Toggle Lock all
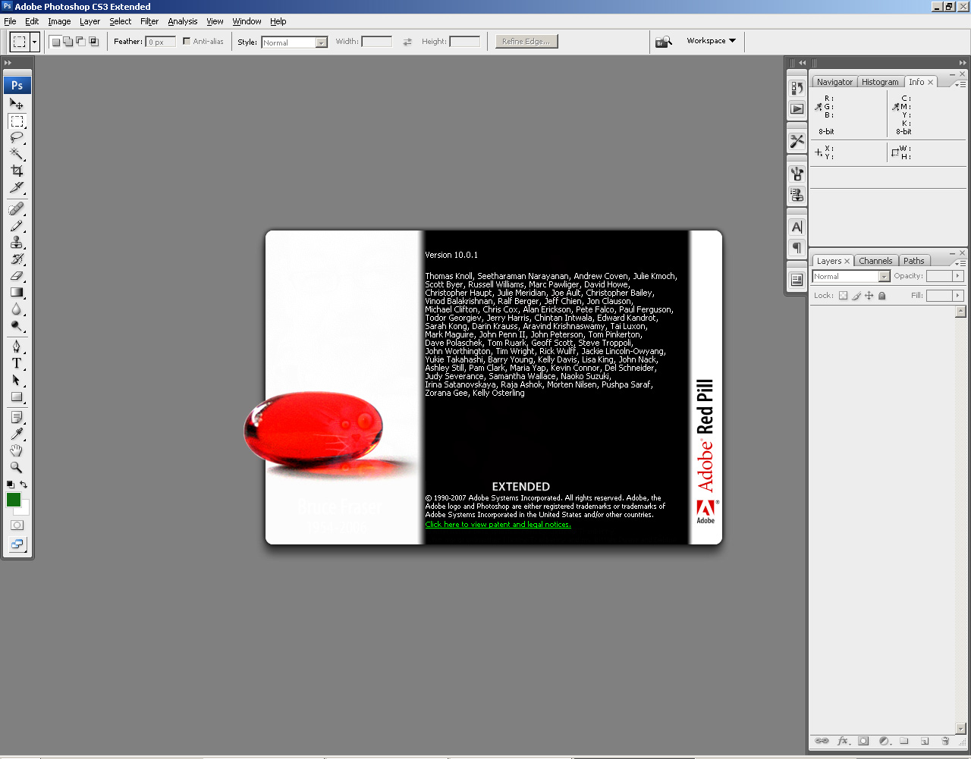971x759 pixels. (x=882, y=296)
